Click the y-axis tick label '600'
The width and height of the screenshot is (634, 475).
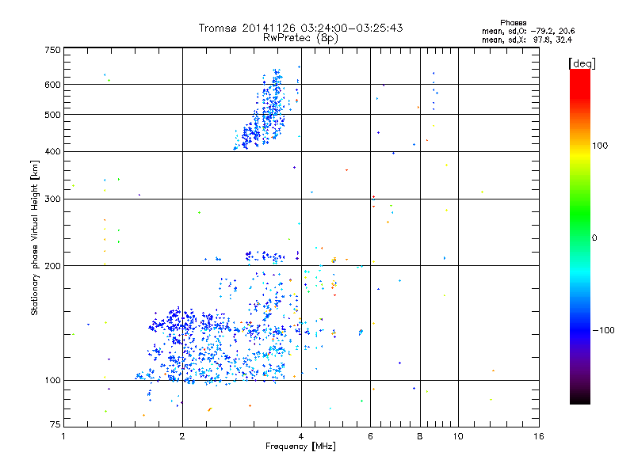[52, 85]
